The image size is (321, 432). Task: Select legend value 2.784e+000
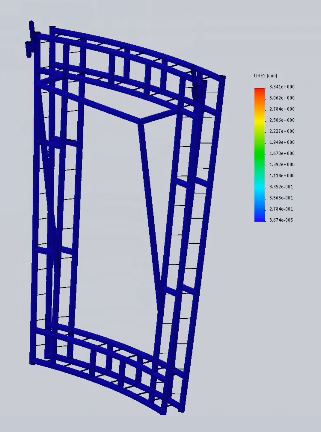click(x=282, y=109)
